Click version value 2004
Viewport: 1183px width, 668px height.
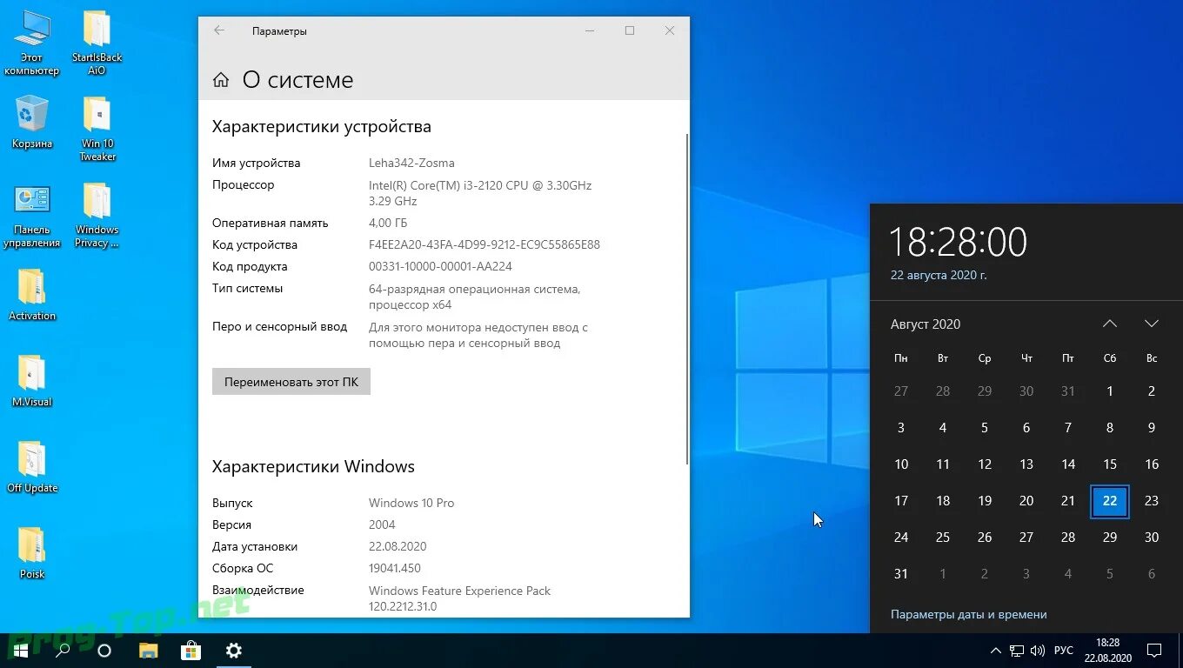pos(382,524)
